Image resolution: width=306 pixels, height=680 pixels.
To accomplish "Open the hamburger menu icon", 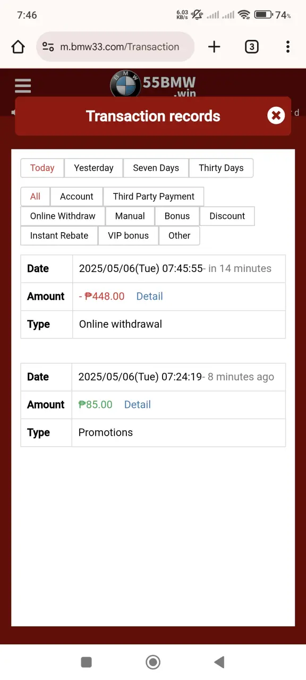I will pyautogui.click(x=23, y=86).
